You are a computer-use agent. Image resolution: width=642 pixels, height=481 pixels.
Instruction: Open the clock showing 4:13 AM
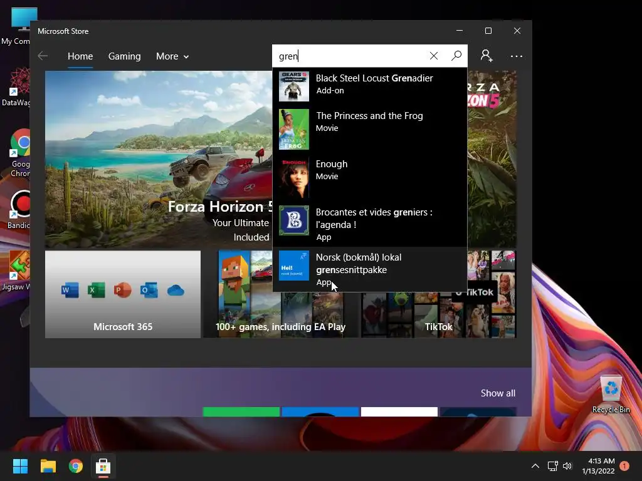pyautogui.click(x=598, y=466)
